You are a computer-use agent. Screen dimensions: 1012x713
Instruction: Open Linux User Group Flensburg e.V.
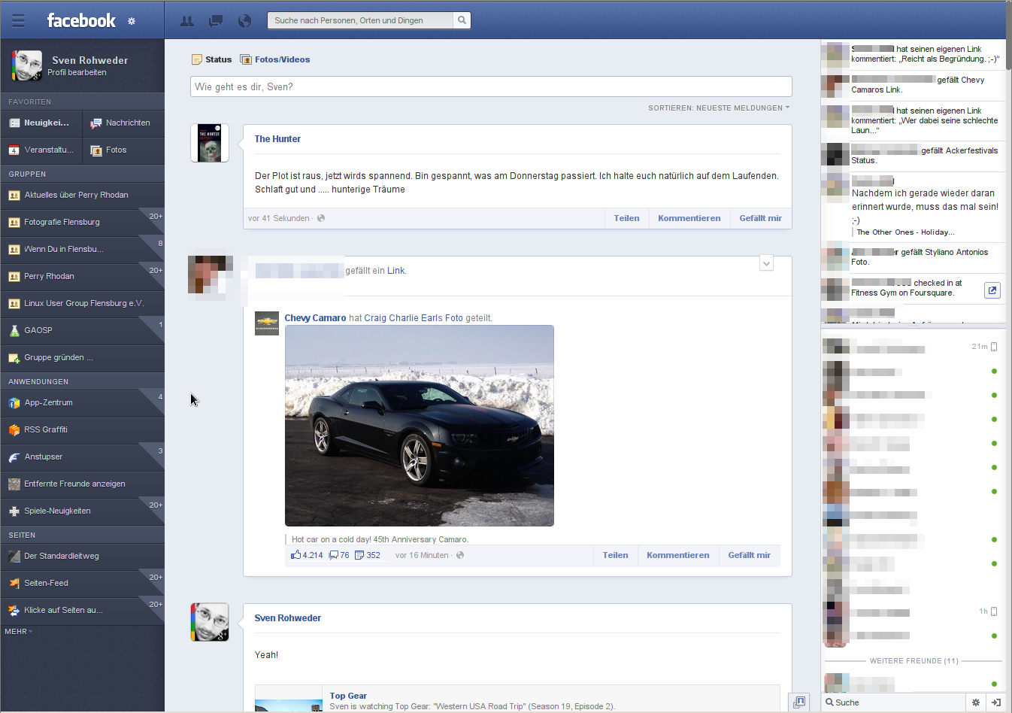point(83,303)
